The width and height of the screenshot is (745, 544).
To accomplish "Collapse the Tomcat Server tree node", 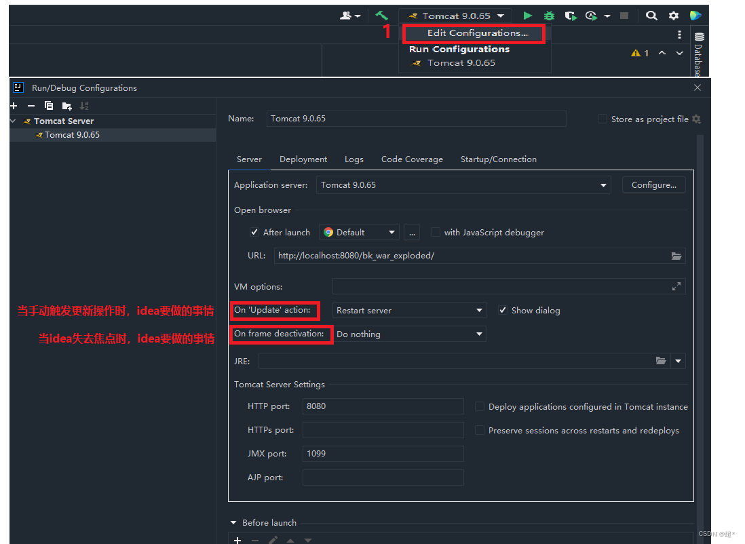I will (x=14, y=121).
